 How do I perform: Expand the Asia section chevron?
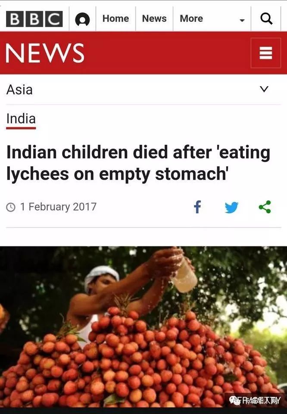point(264,89)
